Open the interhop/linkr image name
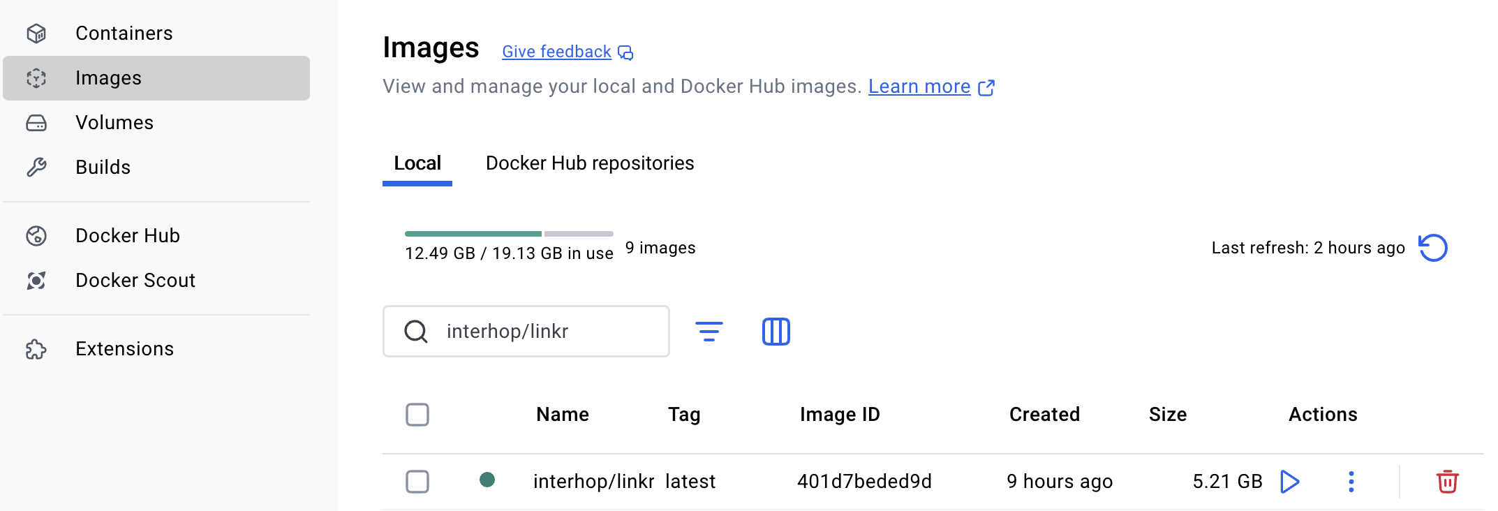The image size is (1498, 511). coord(593,482)
